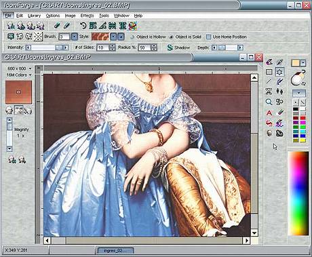
Task: Click the mouse button color indicator
Action: click(x=298, y=79)
